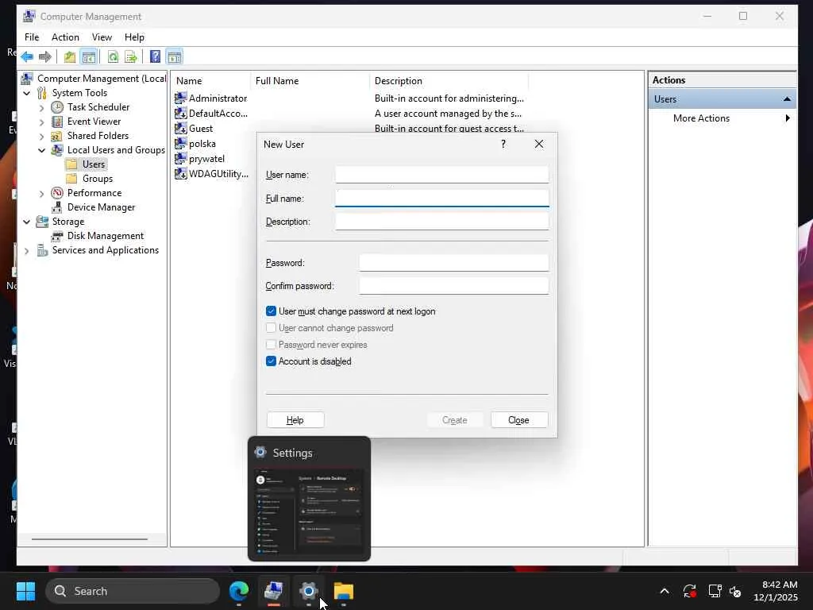813x610 pixels.
Task: Expand the Shared Folders node
Action: tap(41, 137)
